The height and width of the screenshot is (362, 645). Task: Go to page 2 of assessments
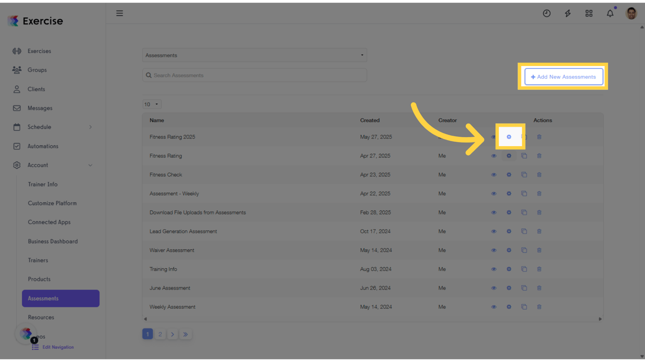pos(160,334)
